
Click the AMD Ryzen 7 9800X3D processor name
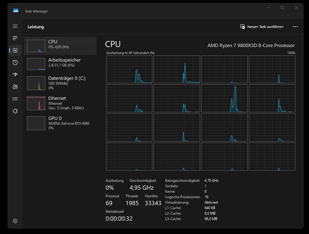point(251,46)
